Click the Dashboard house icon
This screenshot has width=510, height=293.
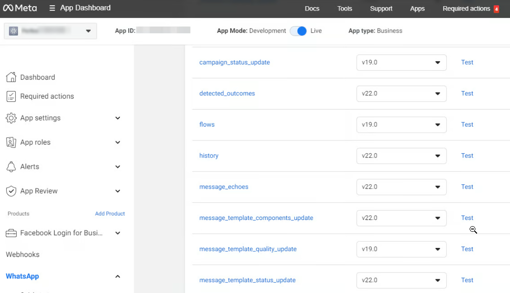point(11,77)
